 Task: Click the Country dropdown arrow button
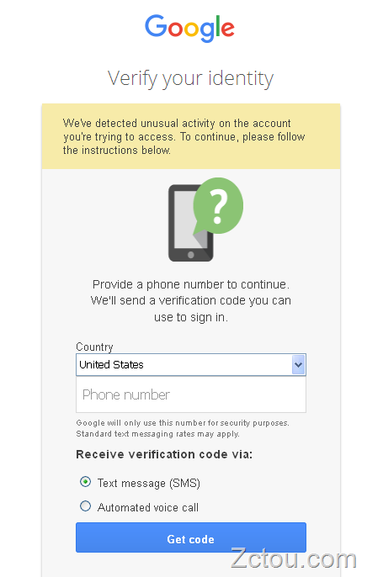(299, 365)
